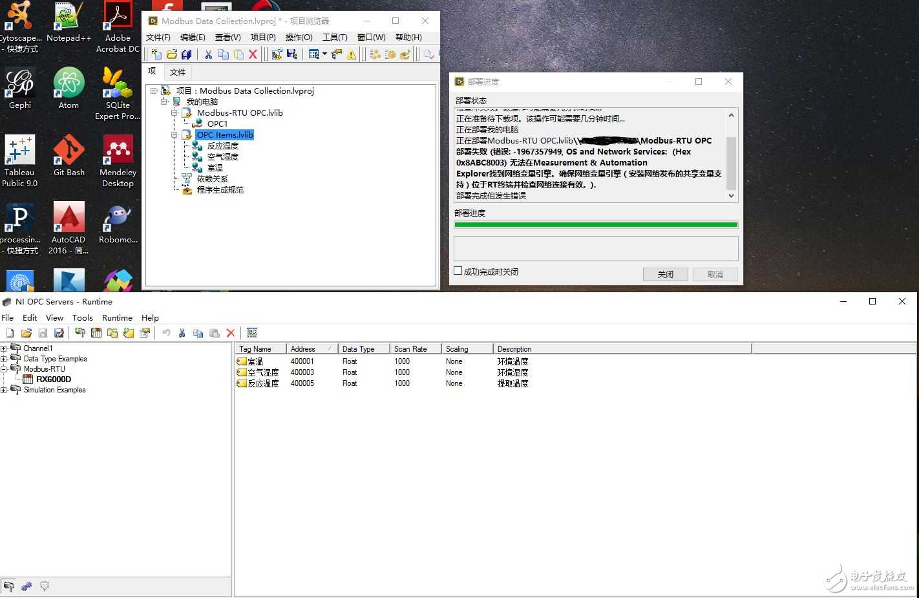919x598 pixels.
Task: Open Runtime menu in NI OPC Servers
Action: tap(117, 318)
